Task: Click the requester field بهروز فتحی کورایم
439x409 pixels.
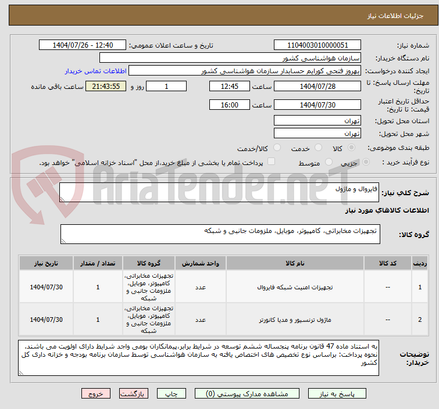Action: 245,71
